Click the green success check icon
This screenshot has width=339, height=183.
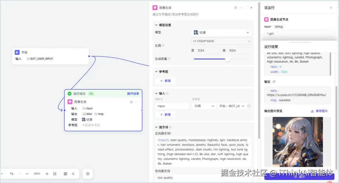point(69,94)
